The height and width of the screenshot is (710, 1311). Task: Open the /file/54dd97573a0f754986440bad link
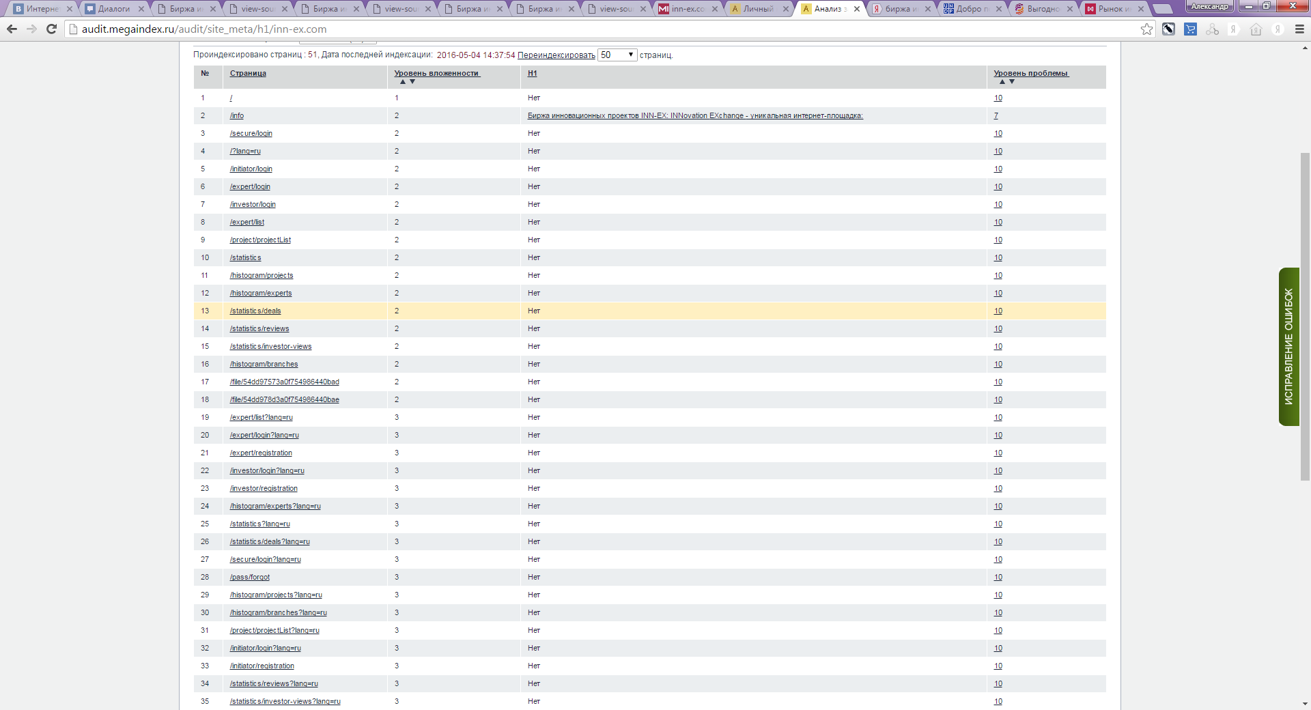coord(285,382)
